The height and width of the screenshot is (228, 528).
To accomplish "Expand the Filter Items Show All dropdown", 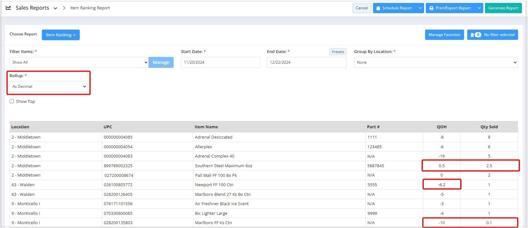I will [79, 62].
